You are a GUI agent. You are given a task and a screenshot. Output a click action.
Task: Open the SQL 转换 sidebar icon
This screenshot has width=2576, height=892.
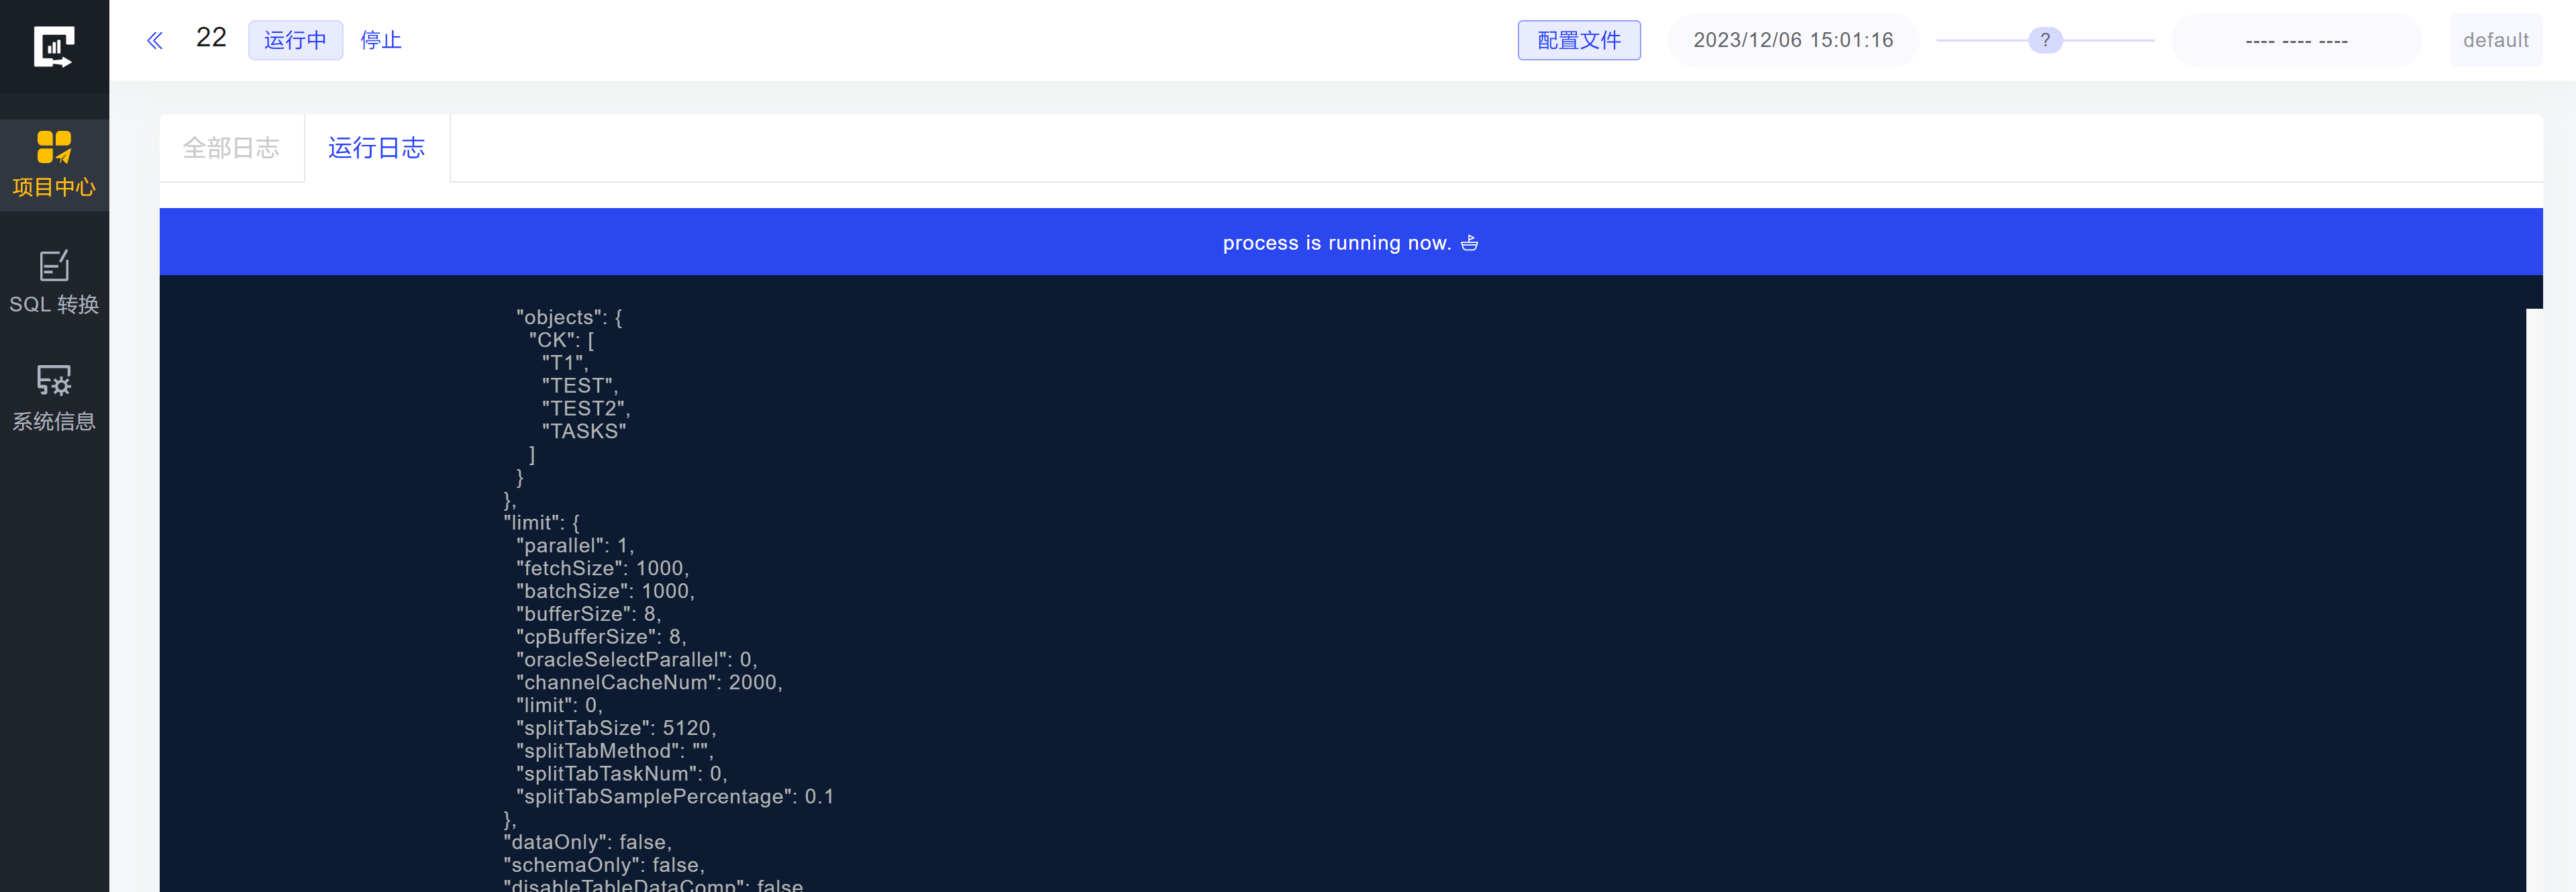click(x=54, y=265)
